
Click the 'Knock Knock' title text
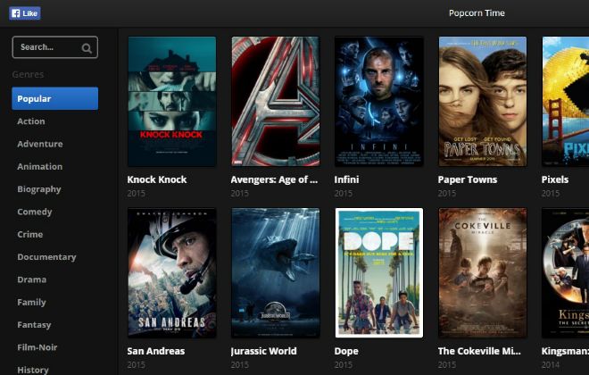click(157, 179)
